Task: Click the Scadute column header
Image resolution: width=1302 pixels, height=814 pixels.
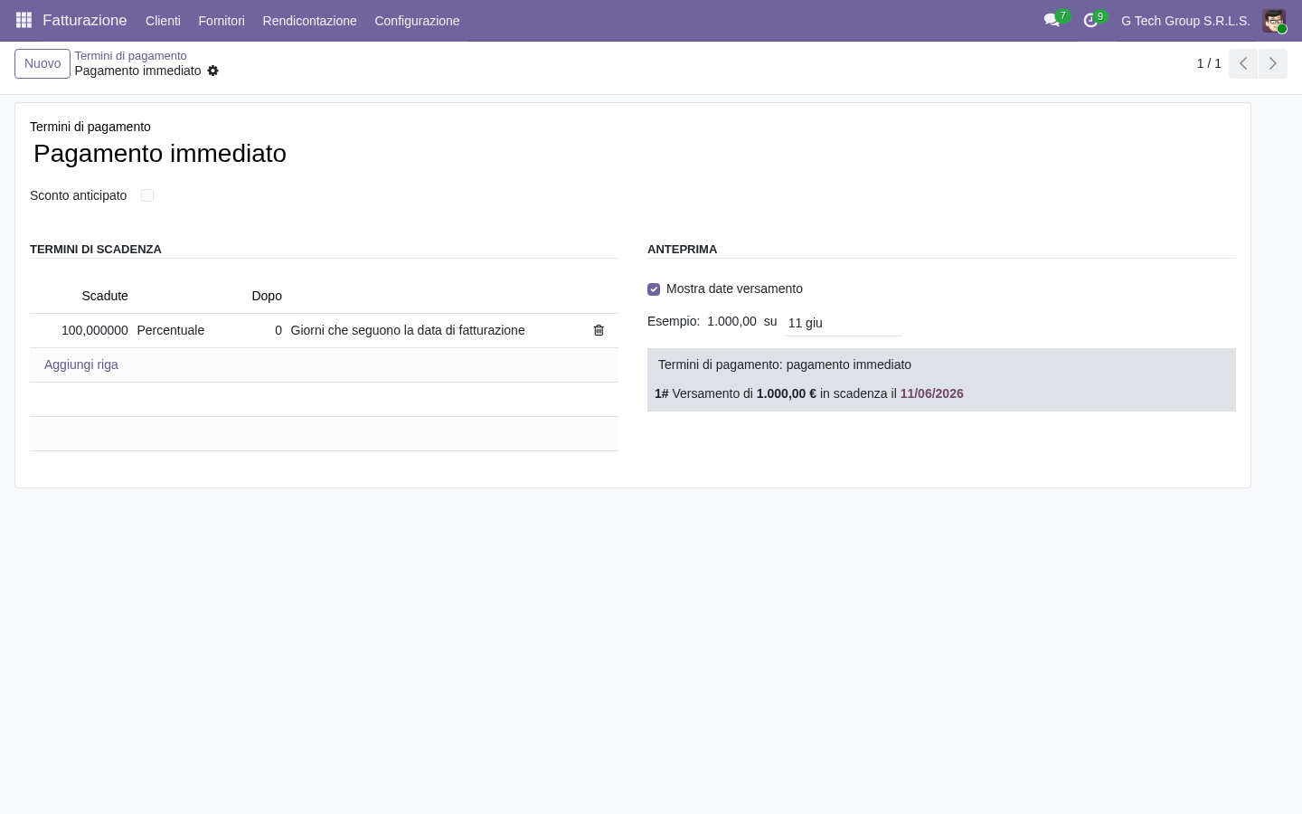Action: [x=105, y=296]
